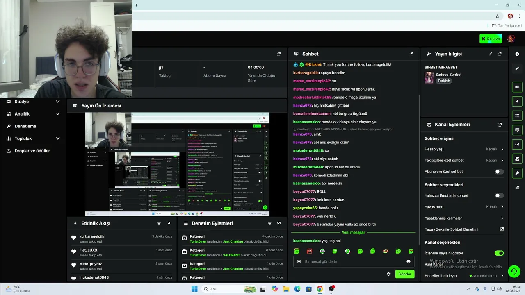Click Raid Kanalı option
Viewport: 525px width, 295px height.
pos(434,264)
